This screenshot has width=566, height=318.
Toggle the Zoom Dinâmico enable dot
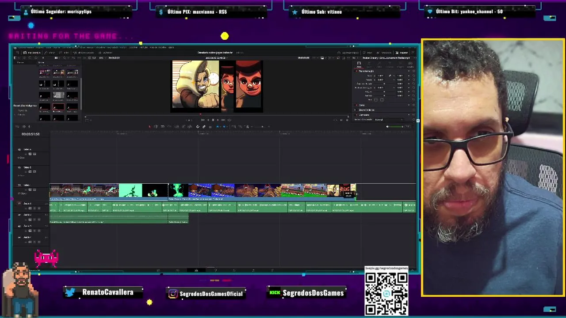(x=355, y=110)
